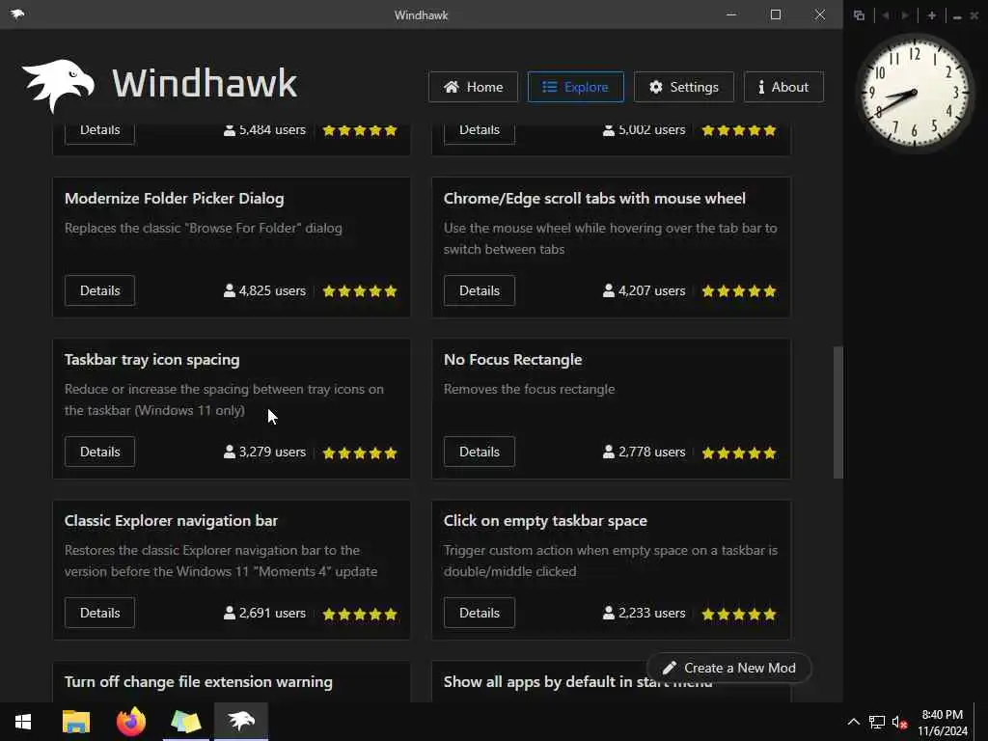Image resolution: width=988 pixels, height=741 pixels.
Task: View Details for Classic Explorer navigation bar
Action: [99, 613]
